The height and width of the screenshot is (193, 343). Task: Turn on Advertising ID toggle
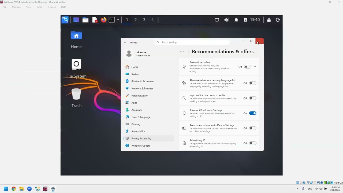pyautogui.click(x=253, y=143)
